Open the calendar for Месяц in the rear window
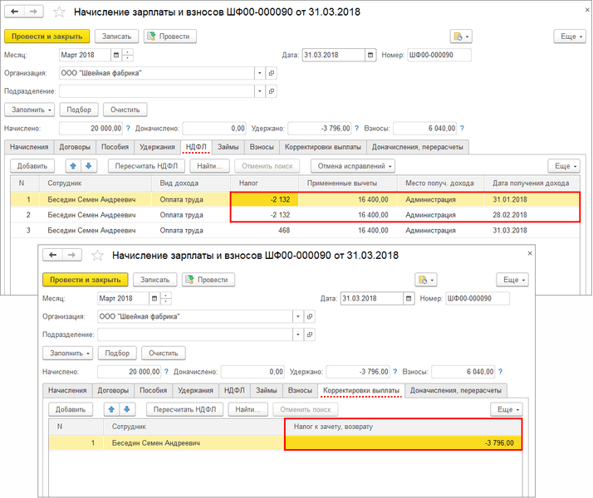Screen dimensions: 593x498 (115, 55)
